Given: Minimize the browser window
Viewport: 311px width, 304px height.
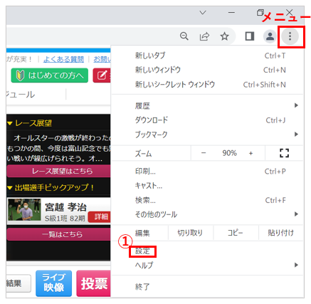Looking at the screenshot, I should pos(231,12).
